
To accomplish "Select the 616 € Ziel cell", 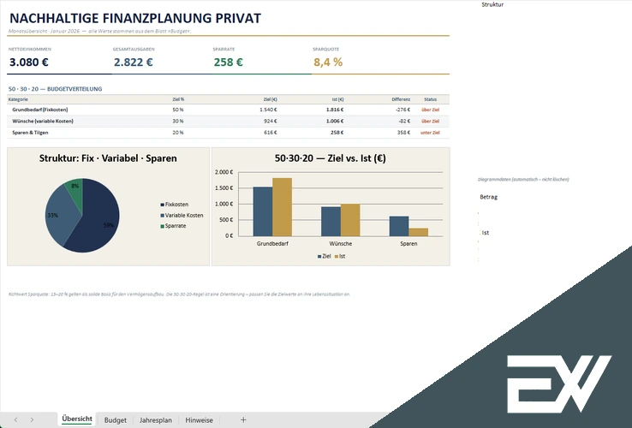I will point(271,132).
